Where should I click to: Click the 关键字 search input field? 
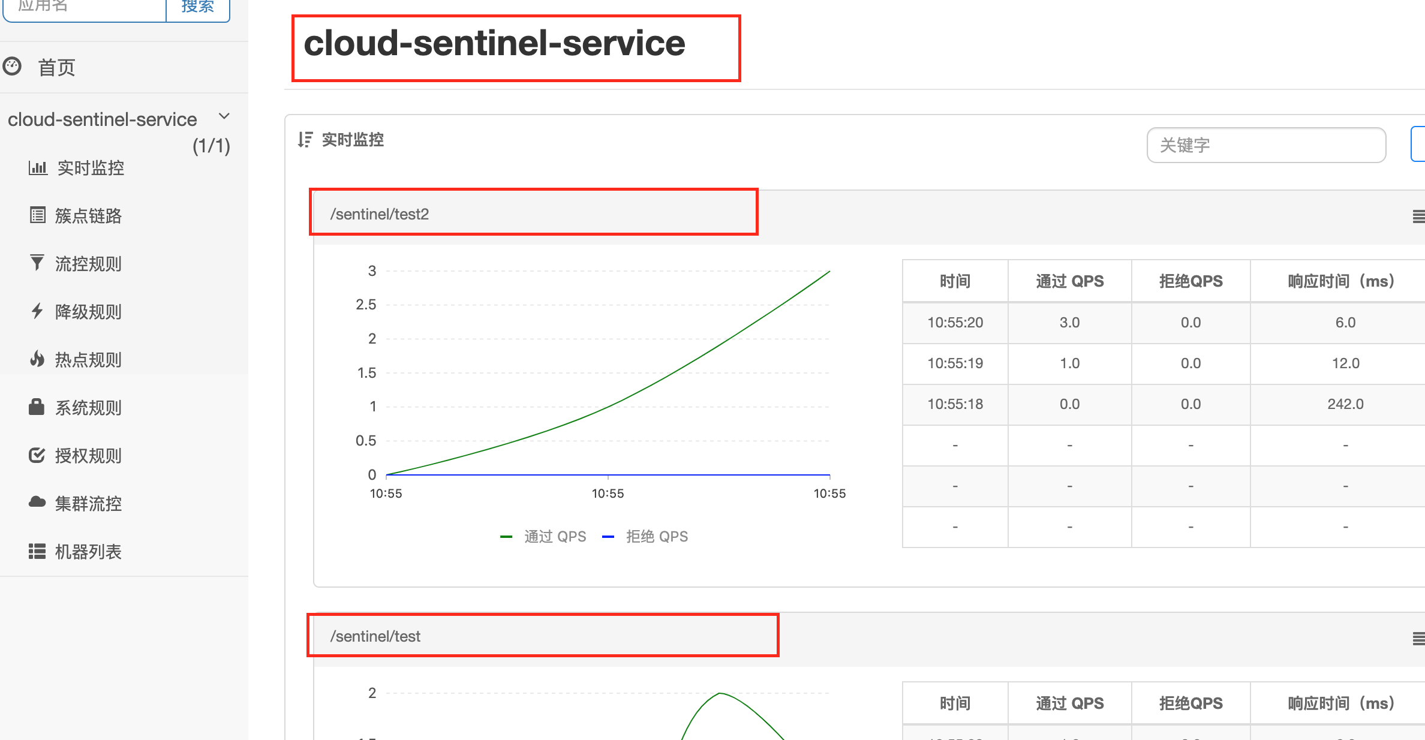(x=1265, y=145)
